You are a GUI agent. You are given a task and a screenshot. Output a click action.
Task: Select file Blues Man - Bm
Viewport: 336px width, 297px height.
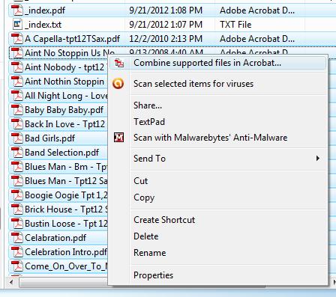pyautogui.click(x=66, y=167)
